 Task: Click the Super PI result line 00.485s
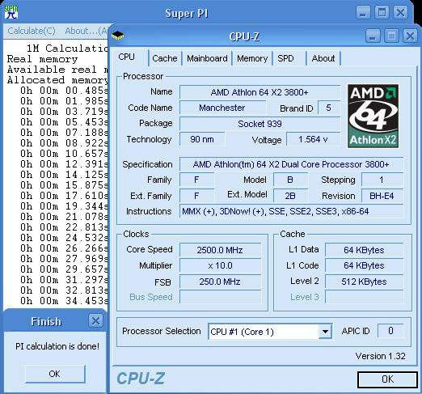(x=64, y=91)
